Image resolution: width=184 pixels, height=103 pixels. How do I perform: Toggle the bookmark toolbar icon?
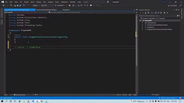coord(91,5)
